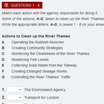Viewport: 104px width, 104px height.
Task: Select the 'Monitoring Fish Levels' action
Action: [30, 60]
